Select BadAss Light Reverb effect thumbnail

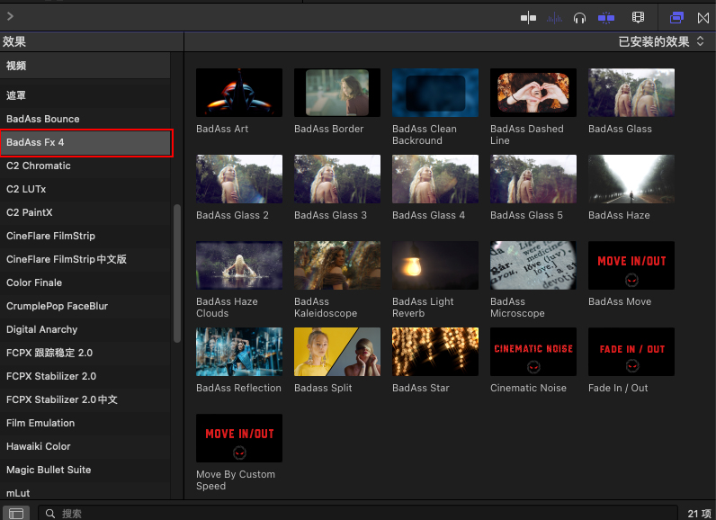435,265
